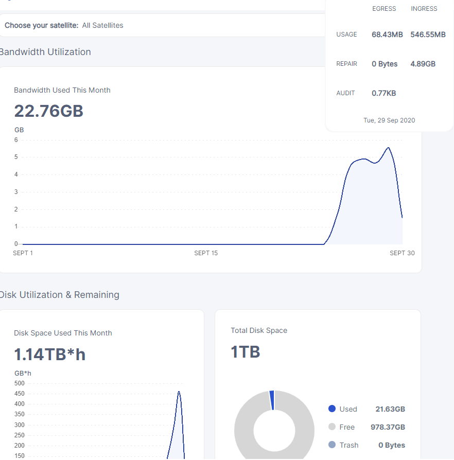Click the 22.76GB bandwidth total
Viewport: 454px width, 460px height.
[x=48, y=111]
